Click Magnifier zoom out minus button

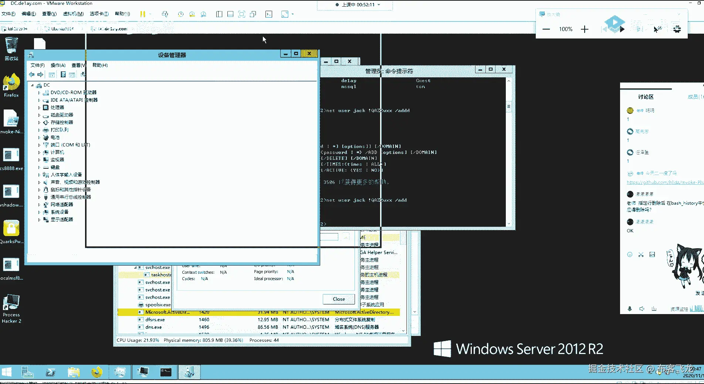click(546, 29)
